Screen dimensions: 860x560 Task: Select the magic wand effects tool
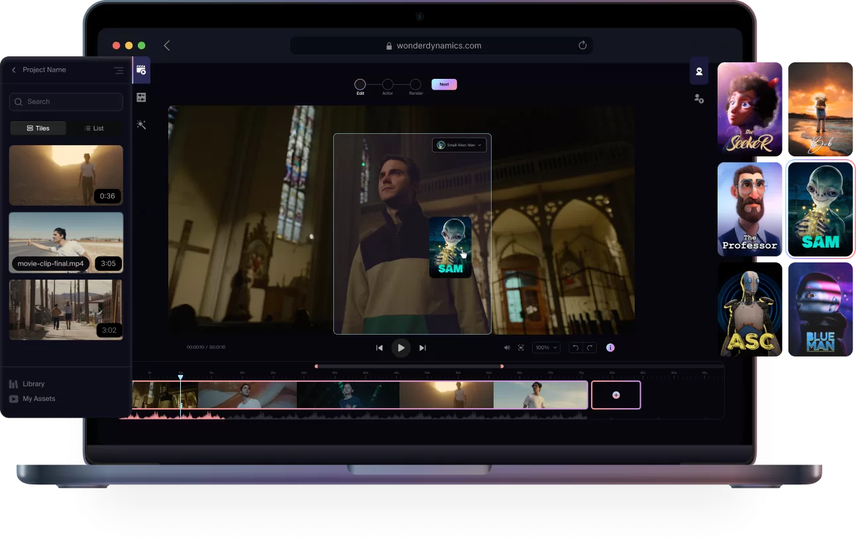click(x=141, y=125)
